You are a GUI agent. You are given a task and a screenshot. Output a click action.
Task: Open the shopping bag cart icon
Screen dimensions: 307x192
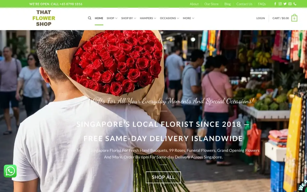294,18
